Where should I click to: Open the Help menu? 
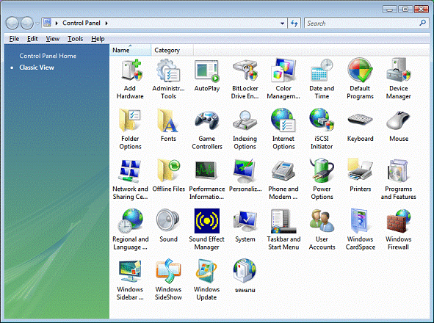[98, 39]
